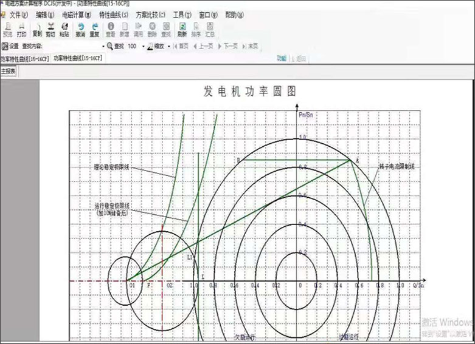The image size is (475, 344).
Task: Undo with the 撤消 arrow icon
Action: pos(80,29)
